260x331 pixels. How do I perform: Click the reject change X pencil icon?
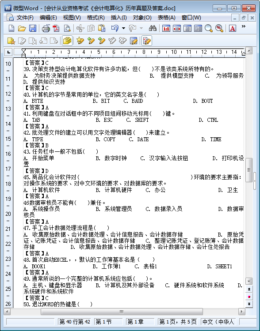(x=122, y=41)
